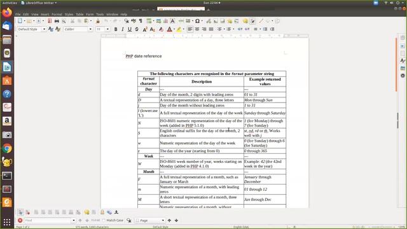The height and width of the screenshot is (229, 407).
Task: Click the Export as PDF icon
Action: pyautogui.click(x=50, y=21)
